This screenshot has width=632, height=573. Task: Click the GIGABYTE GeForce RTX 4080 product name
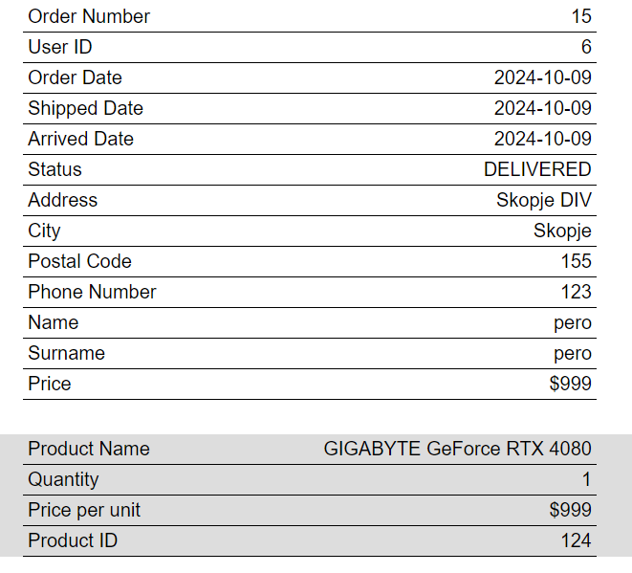[x=457, y=449]
